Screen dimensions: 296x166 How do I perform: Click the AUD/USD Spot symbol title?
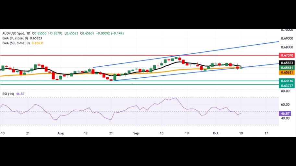14,33
